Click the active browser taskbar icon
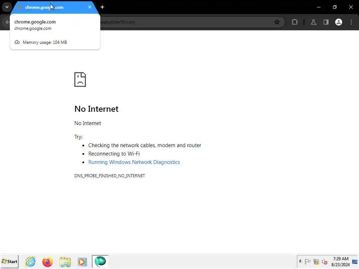 100,261
